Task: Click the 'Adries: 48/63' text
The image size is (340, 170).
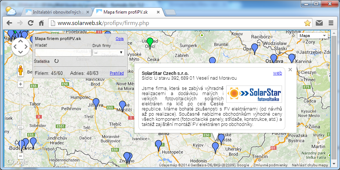Action: tap(84, 73)
